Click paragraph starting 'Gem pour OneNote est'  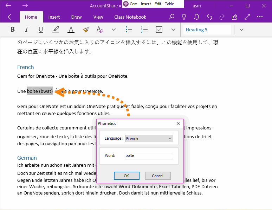117,110
